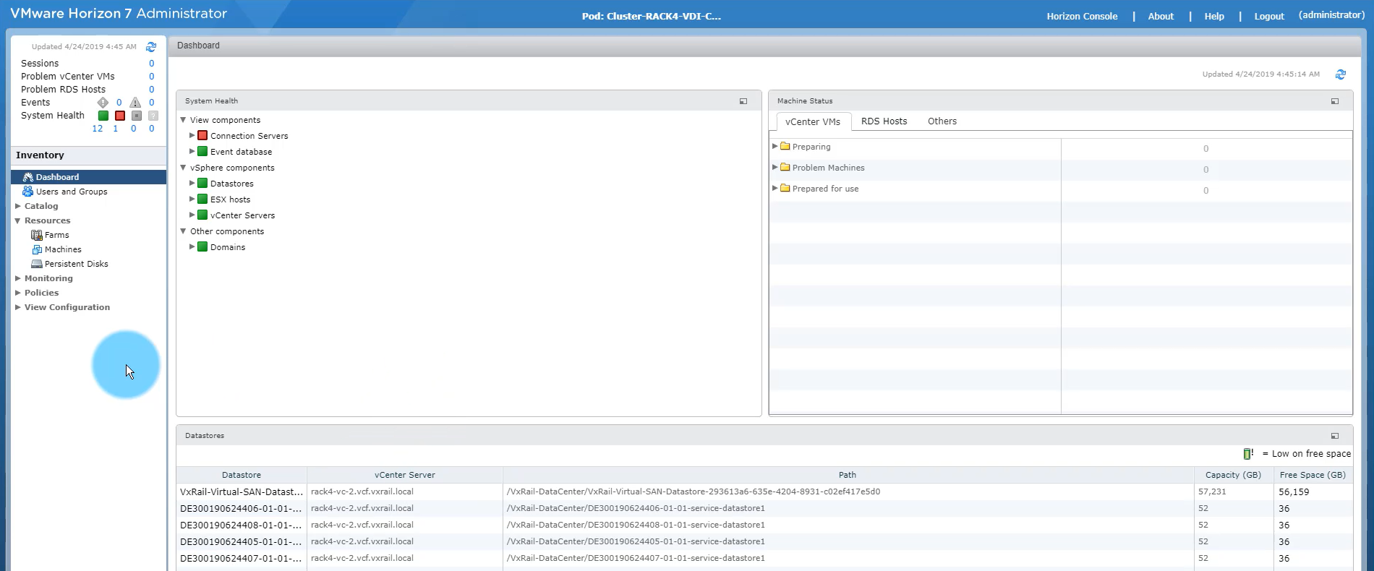This screenshot has width=1374, height=571.
Task: Click the Persistent Disks icon
Action: [37, 264]
